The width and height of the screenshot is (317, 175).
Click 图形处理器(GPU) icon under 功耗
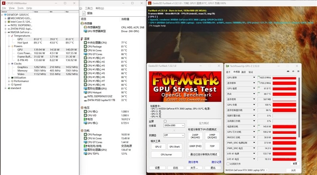85,150
